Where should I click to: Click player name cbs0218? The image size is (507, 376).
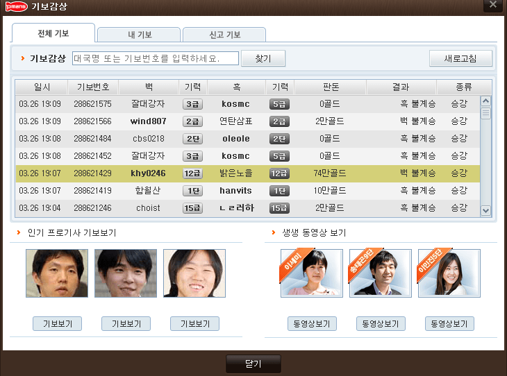[149, 139]
